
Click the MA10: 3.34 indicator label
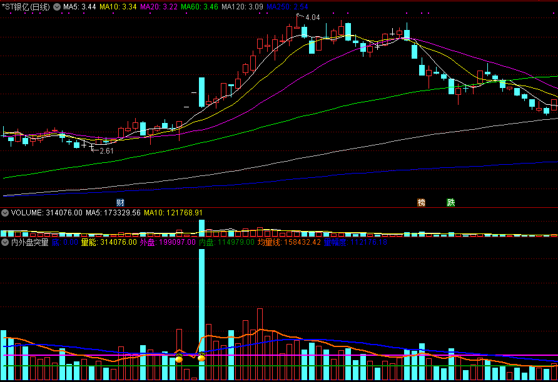(118, 7)
